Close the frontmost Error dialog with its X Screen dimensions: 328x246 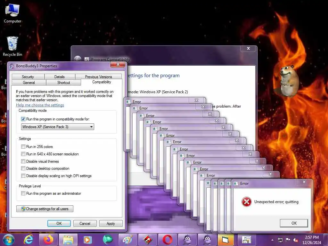304,182
